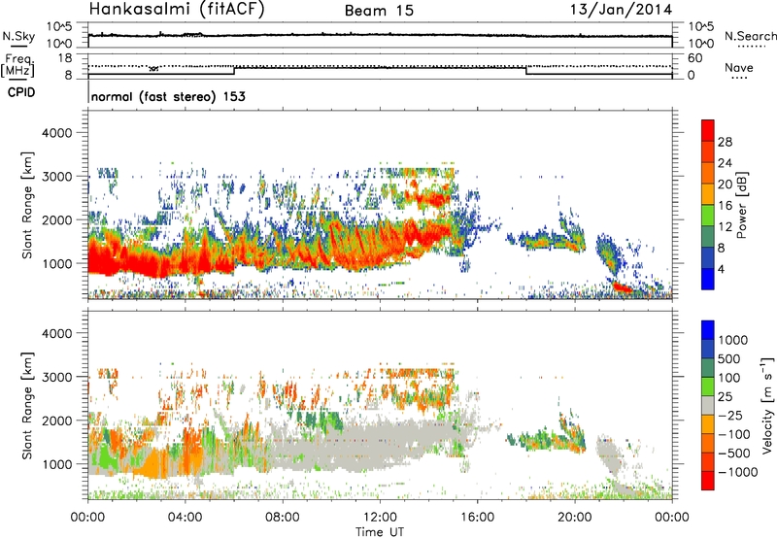Click the 1000 tick on Velocity scale
777x538 pixels.
point(732,340)
